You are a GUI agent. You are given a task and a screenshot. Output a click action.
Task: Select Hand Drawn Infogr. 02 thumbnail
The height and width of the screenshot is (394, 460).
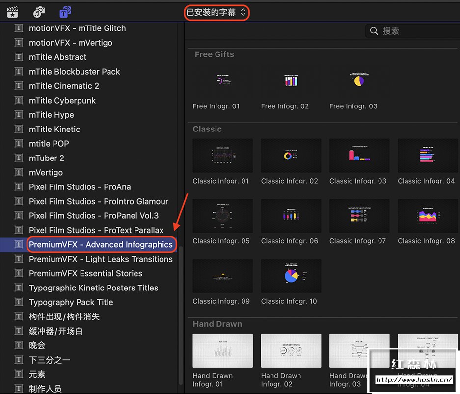291,350
